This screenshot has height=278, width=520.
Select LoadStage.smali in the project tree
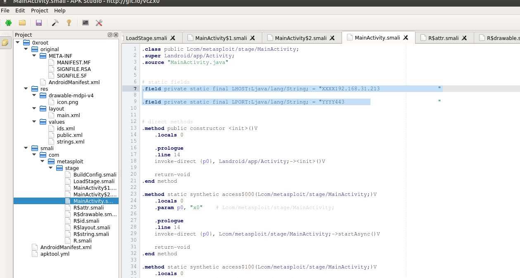(x=94, y=181)
